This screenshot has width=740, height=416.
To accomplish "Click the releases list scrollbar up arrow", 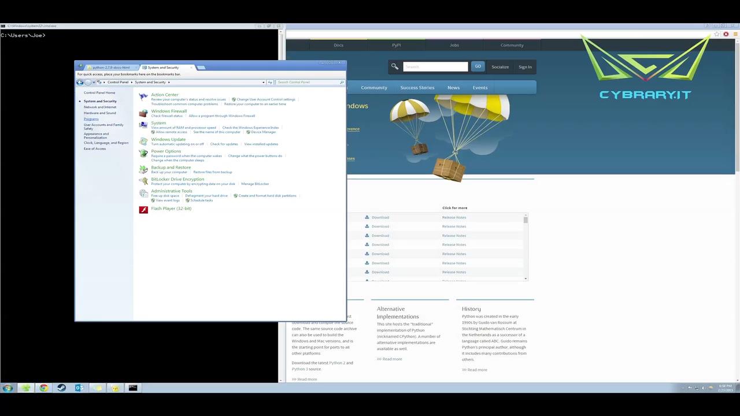I will pos(526,215).
